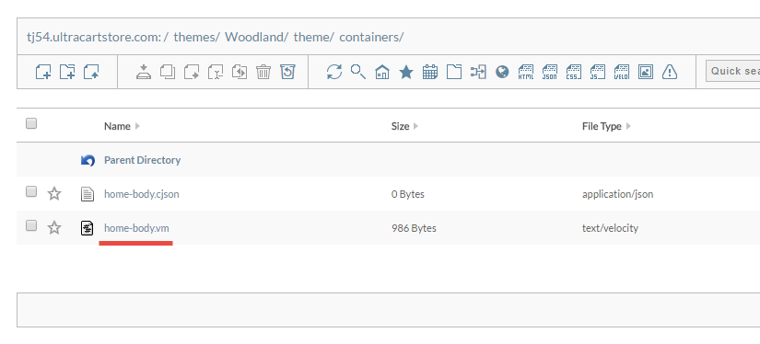Click the restore from trash icon
The height and width of the screenshot is (344, 760).
(x=287, y=72)
